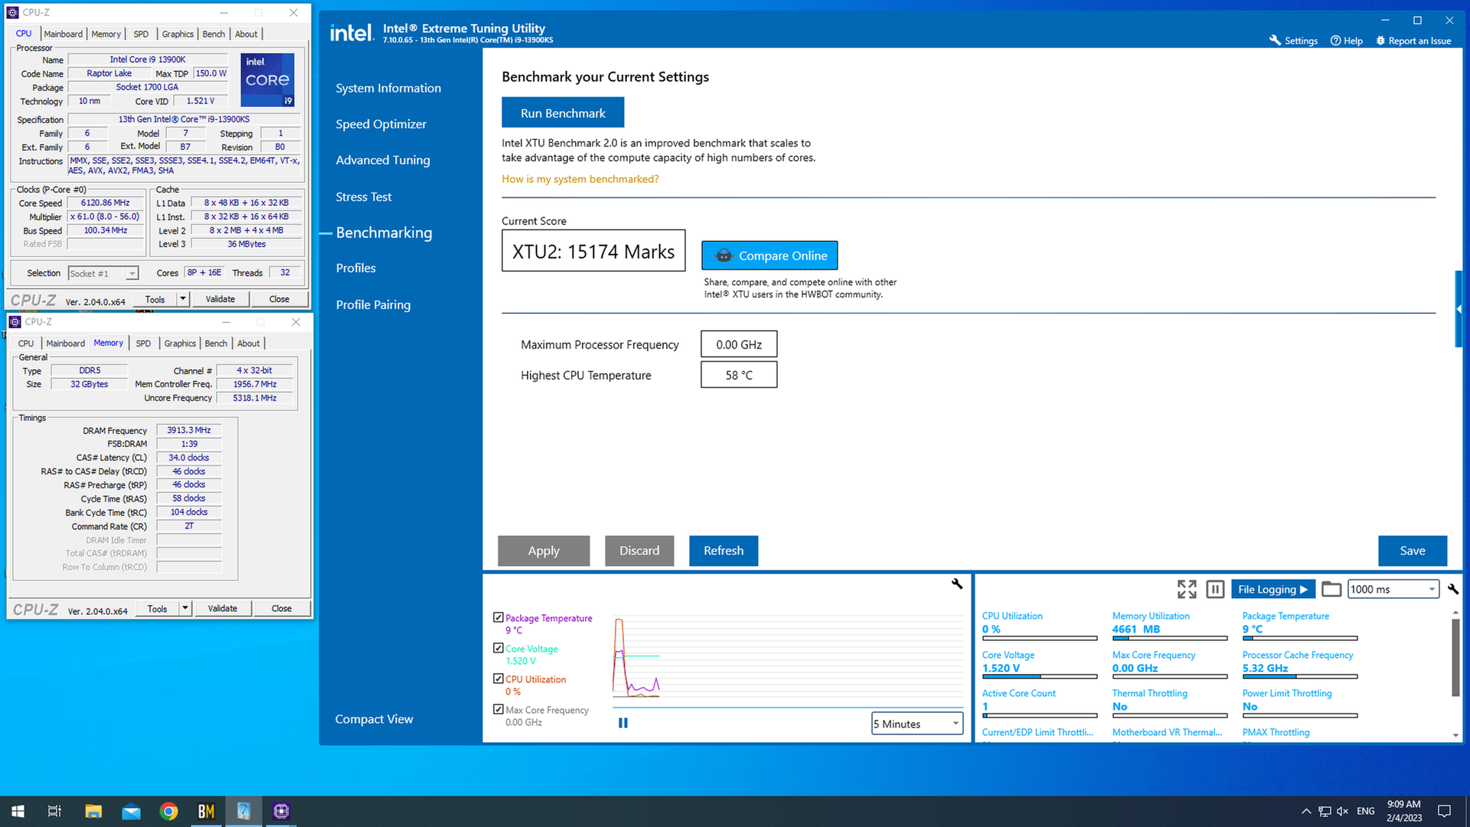
Task: Switch to Compact View
Action: coord(374,719)
